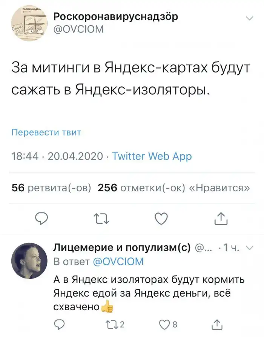This screenshot has height=337, width=264.
Task: Expand options chevron on the reply
Action: click(x=249, y=248)
